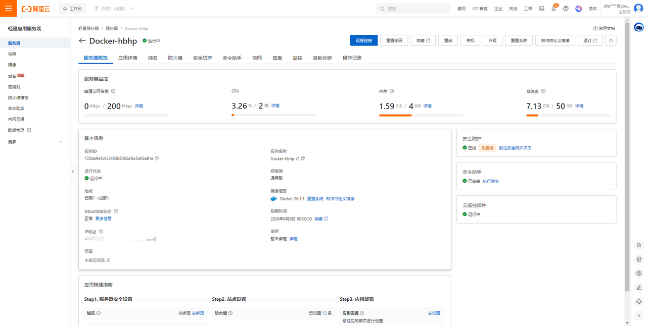The width and height of the screenshot is (647, 326).
Task: Open Cloud Shell terminal icon
Action: point(541,9)
